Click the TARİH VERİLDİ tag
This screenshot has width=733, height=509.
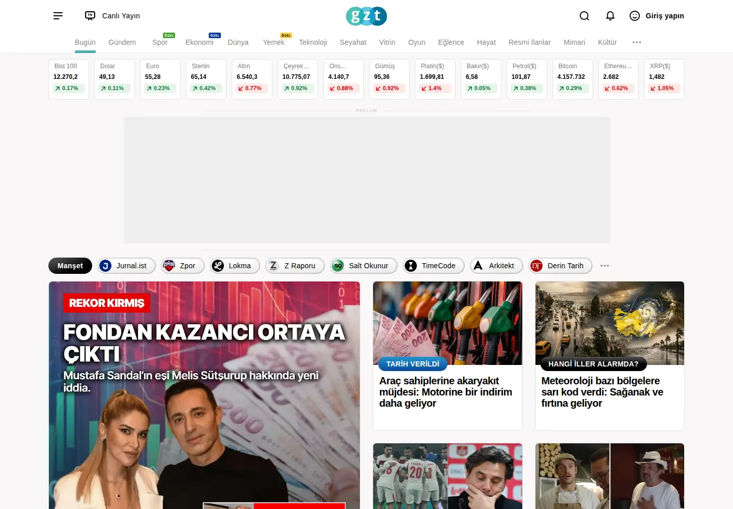point(413,364)
